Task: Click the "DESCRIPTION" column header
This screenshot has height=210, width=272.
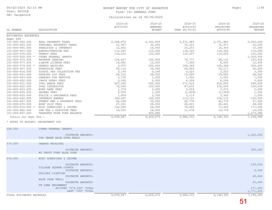Action: coord(48,30)
